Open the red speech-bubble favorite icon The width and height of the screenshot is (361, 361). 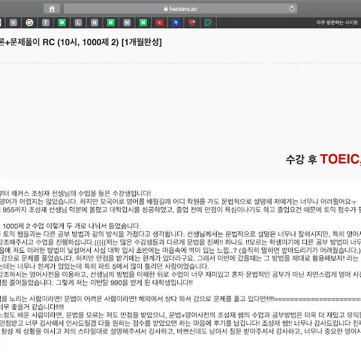pos(192,23)
